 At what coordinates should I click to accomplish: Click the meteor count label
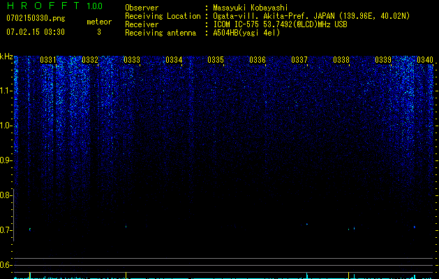click(99, 22)
